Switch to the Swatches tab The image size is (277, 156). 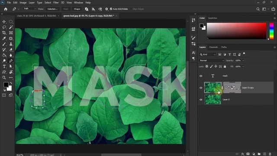(213, 18)
